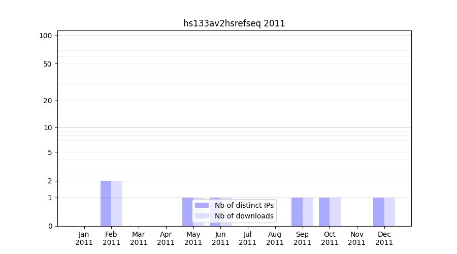Click the 'Nb of distinct IPs' legend color swatch
The image size is (457, 254).
[x=202, y=205]
